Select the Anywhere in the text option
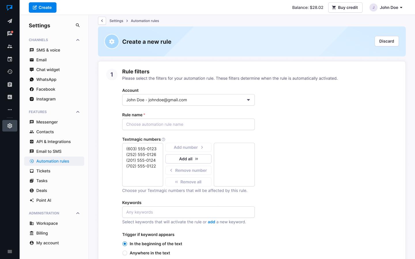This screenshot has width=415, height=259. click(125, 253)
